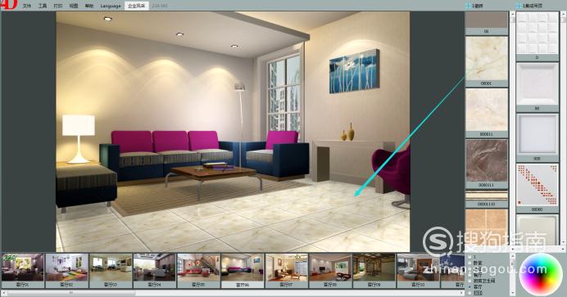This screenshot has width=567, height=297.
Task: Click the scene strip scrollbar left arrow
Action: (x=3, y=293)
